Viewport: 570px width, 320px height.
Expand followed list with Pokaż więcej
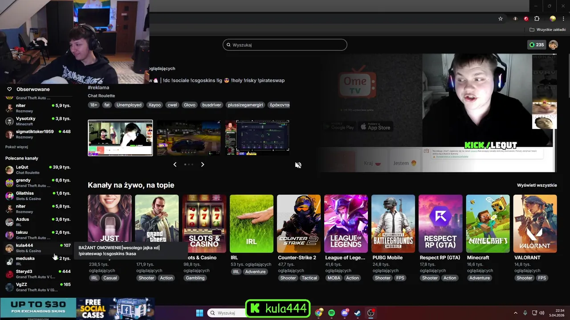pos(17,147)
